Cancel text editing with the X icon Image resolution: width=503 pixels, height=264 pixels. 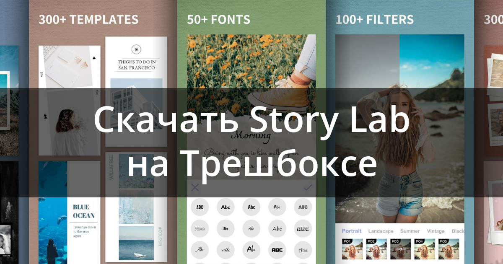195,187
